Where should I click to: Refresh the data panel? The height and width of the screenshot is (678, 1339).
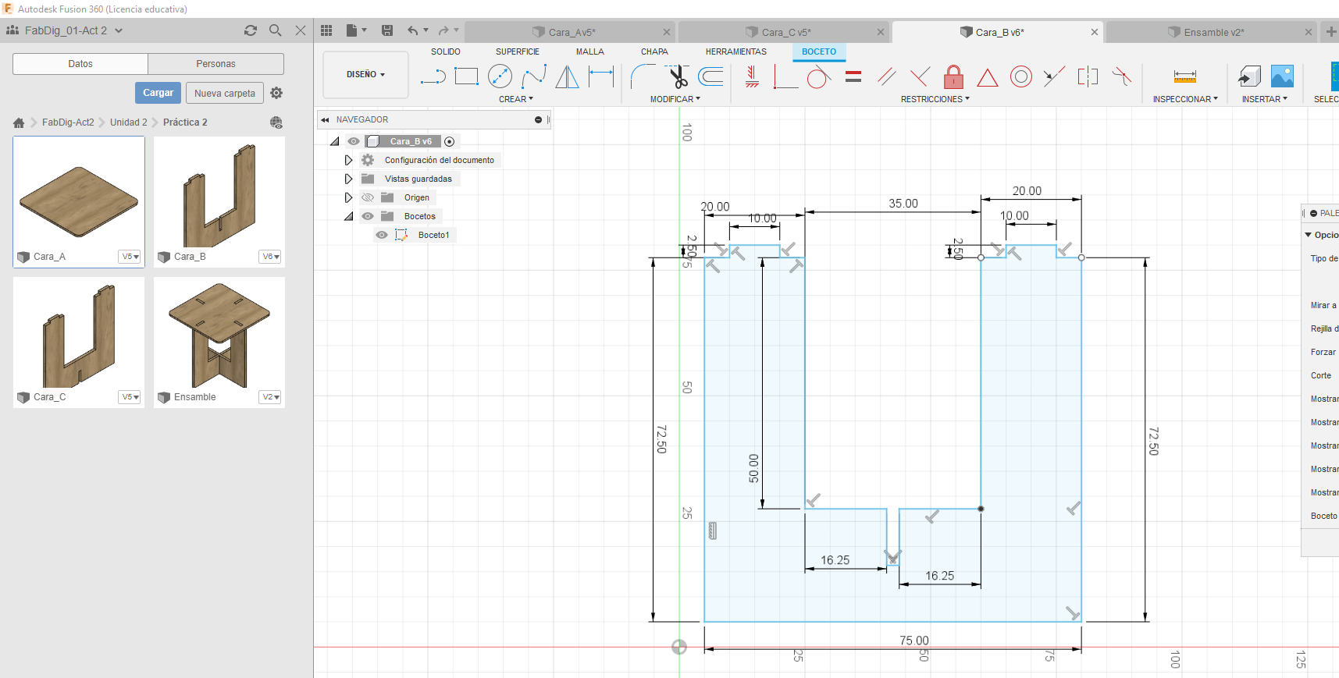pos(251,30)
